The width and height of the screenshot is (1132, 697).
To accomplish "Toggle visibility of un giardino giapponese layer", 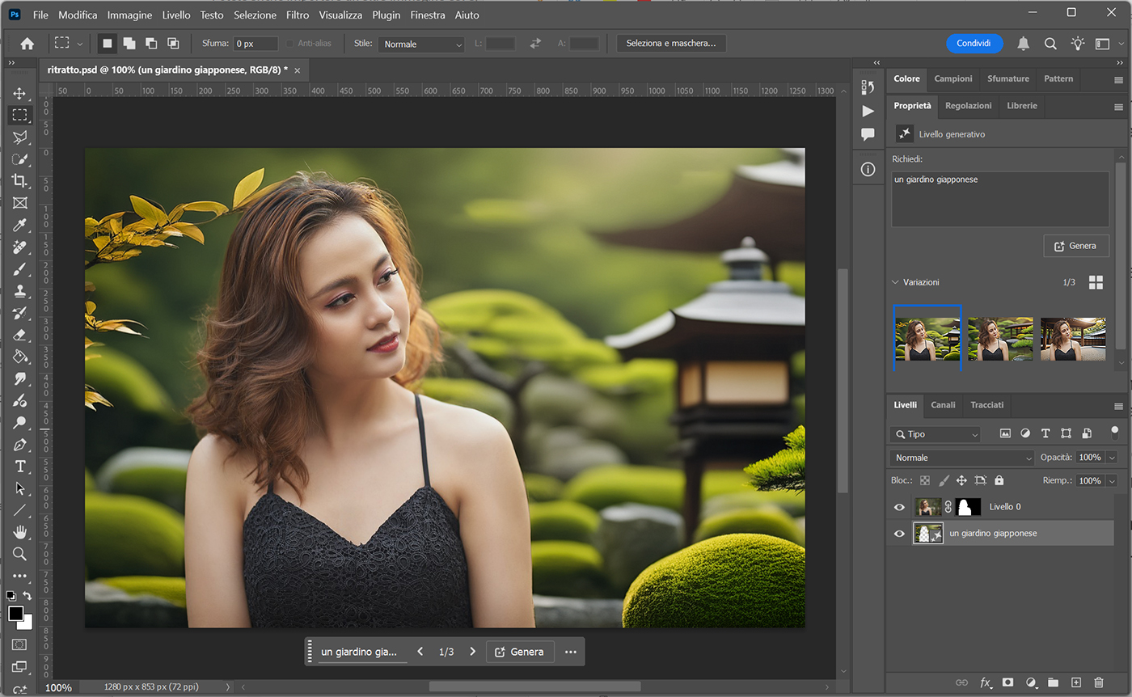I will pos(899,534).
